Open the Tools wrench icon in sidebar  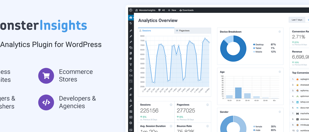[131, 106]
